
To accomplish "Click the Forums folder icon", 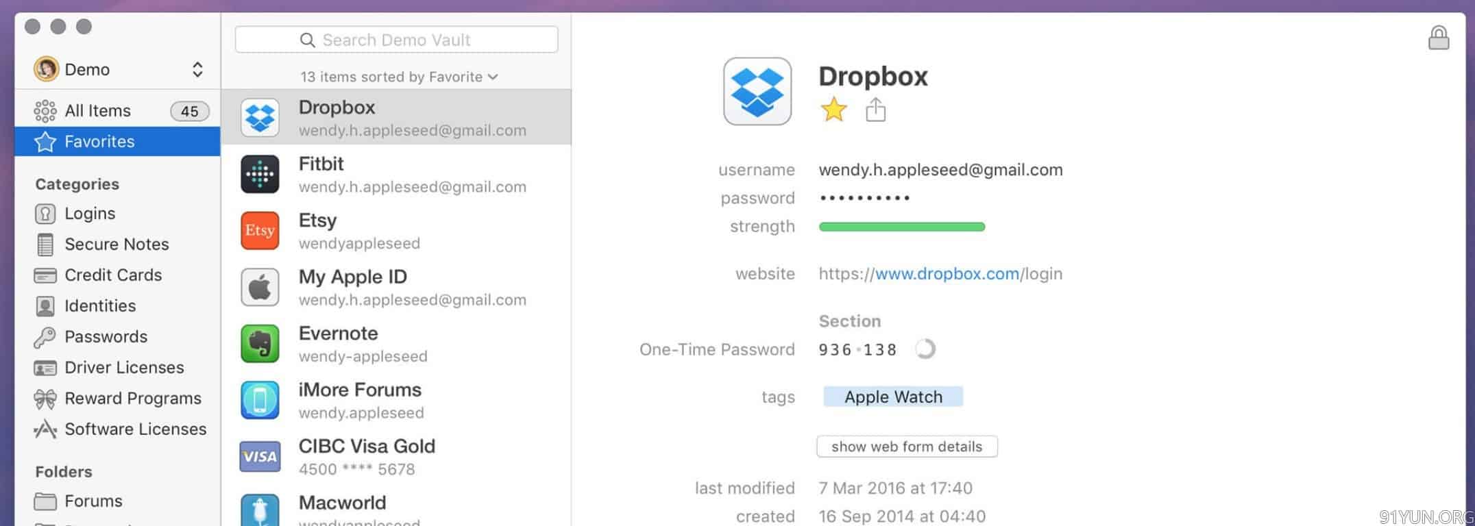I will point(45,501).
